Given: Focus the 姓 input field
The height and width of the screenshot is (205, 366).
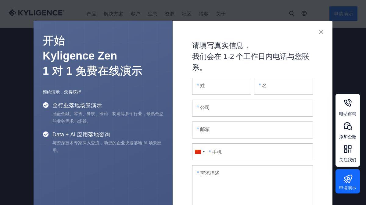Looking at the screenshot, I should point(221,86).
